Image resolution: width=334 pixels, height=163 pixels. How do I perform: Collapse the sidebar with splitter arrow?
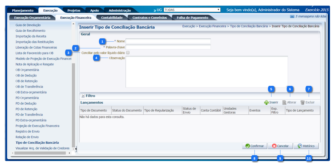(x=75, y=148)
